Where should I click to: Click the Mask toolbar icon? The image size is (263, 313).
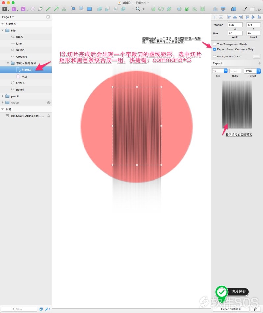[179, 9]
